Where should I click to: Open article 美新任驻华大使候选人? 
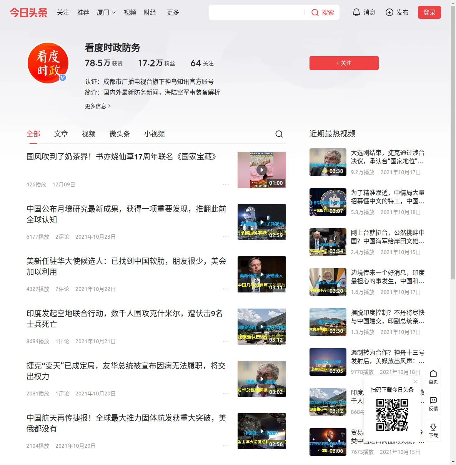[126, 266]
